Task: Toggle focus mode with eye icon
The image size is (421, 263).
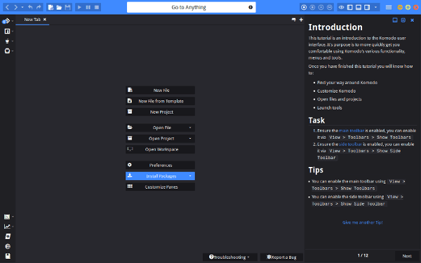Action: click(x=341, y=7)
